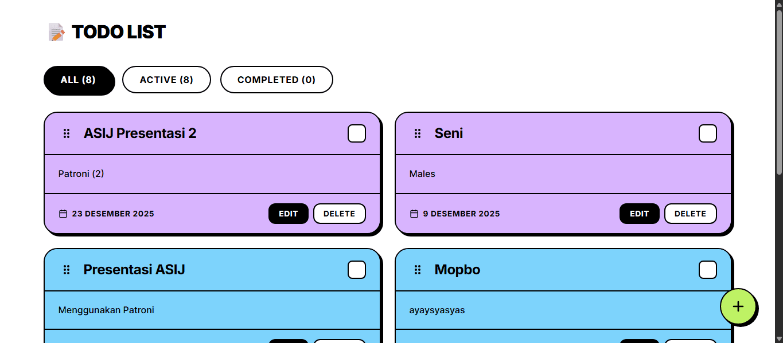Edit the ASIJ Presentasi 2 task
The image size is (783, 343).
[x=288, y=214]
